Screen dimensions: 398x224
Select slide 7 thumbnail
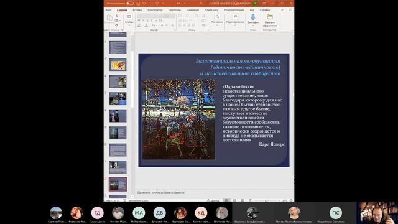coord(118,98)
